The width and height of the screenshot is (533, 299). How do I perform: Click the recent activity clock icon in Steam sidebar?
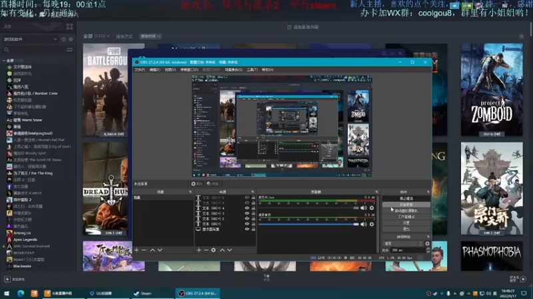(x=63, y=39)
